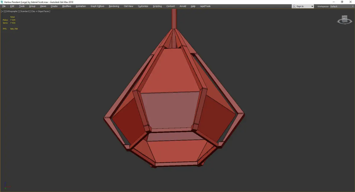Open the File menu

4,6
